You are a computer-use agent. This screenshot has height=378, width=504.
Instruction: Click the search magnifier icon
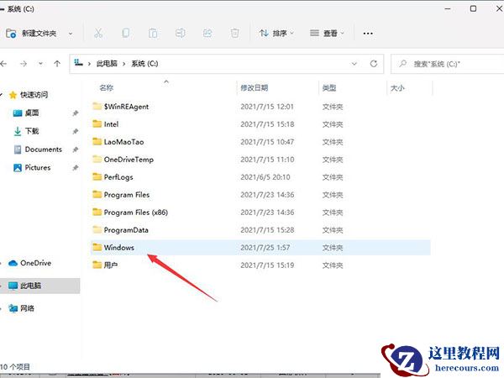402,64
